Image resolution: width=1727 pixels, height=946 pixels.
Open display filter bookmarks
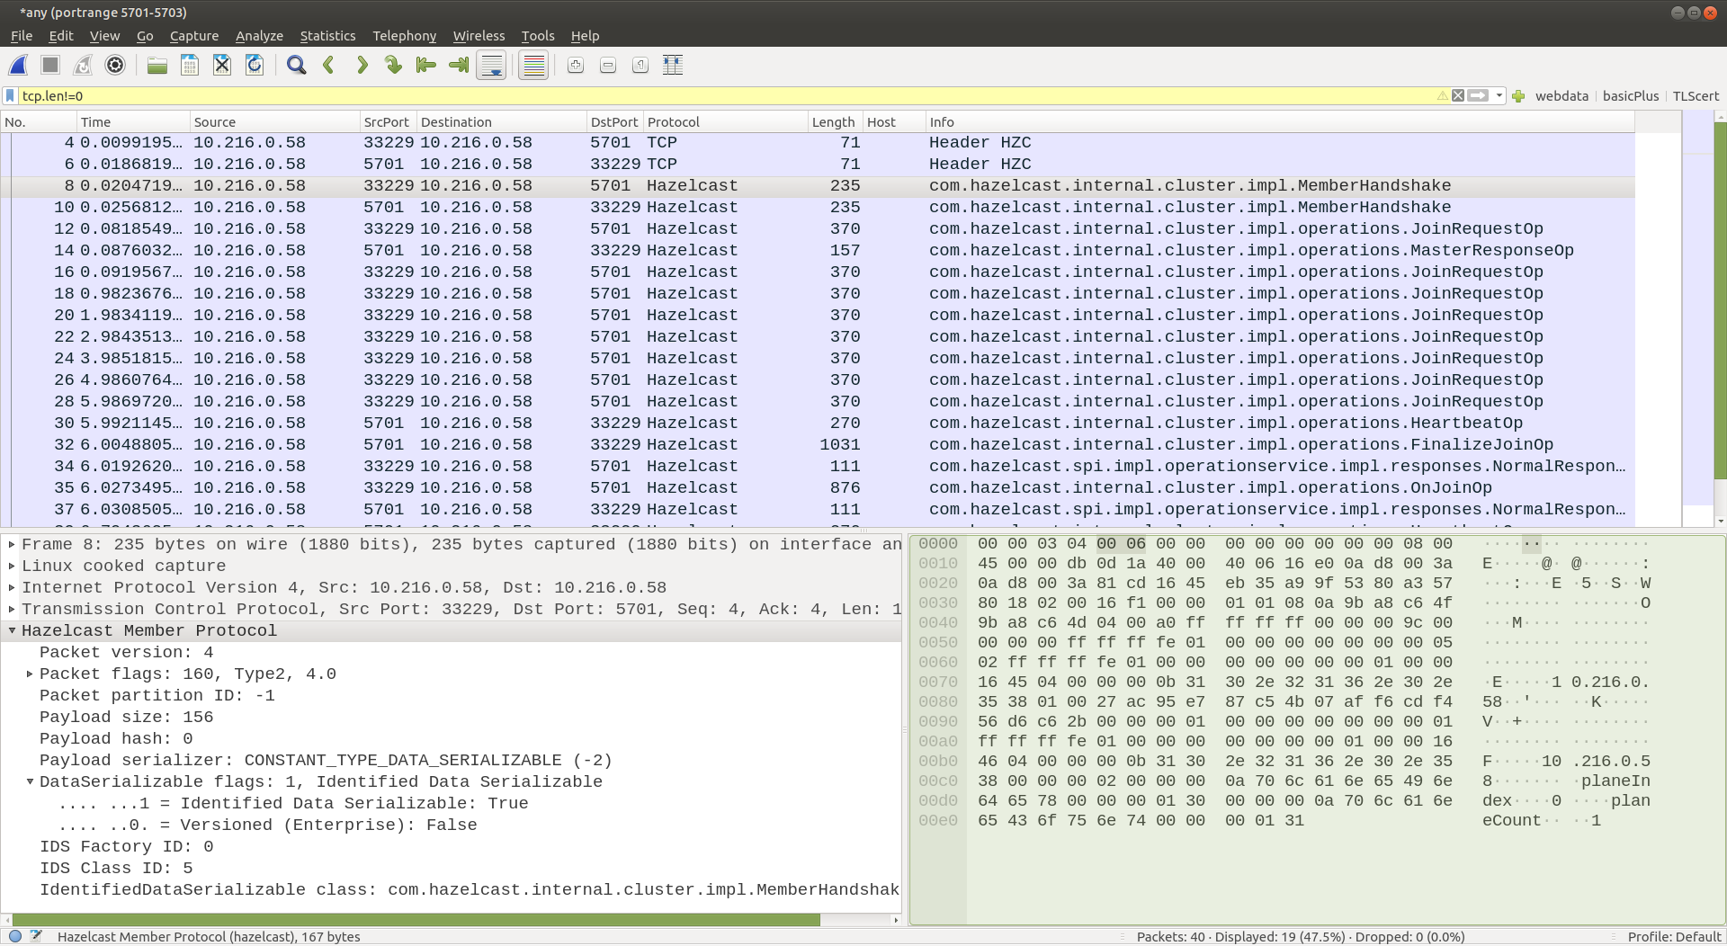[x=10, y=96]
